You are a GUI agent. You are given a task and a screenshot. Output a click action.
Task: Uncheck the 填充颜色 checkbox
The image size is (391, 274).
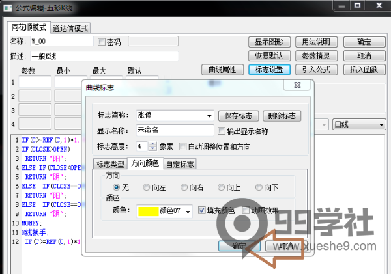(x=202, y=210)
